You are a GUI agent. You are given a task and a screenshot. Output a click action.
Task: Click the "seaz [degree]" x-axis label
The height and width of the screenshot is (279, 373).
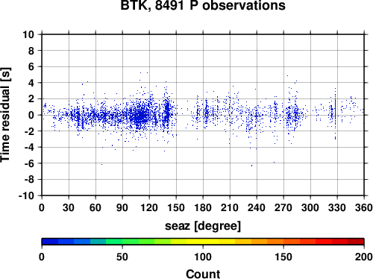coord(203,226)
